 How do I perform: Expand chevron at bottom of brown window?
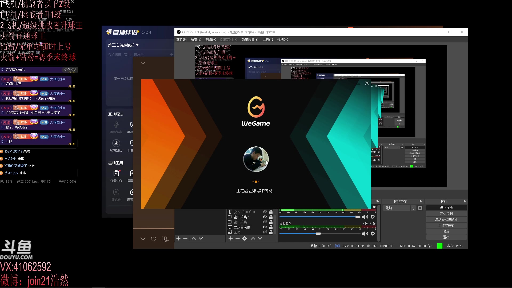[143, 239]
